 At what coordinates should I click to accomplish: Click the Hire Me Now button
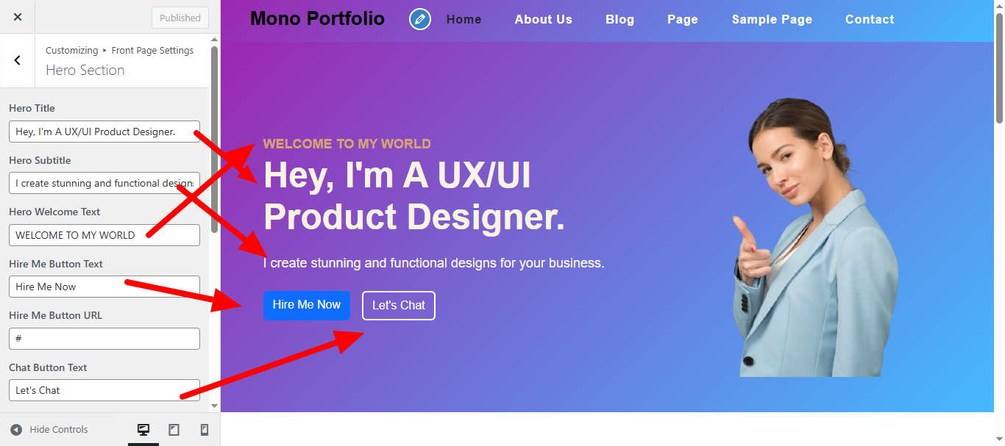[307, 305]
